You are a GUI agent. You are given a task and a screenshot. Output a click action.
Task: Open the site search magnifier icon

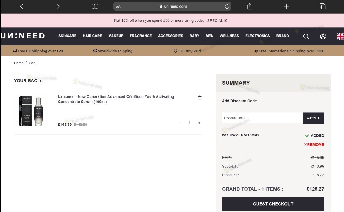(306, 36)
